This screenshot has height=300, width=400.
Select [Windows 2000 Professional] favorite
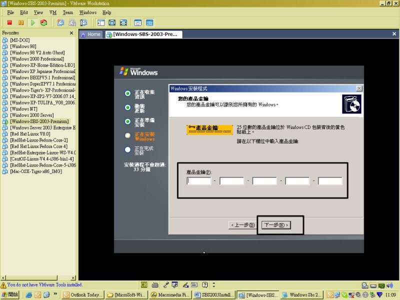point(37,59)
